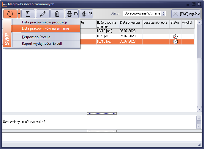Select the row with date 06.07.2023
204x149 pixels.
click(131, 31)
